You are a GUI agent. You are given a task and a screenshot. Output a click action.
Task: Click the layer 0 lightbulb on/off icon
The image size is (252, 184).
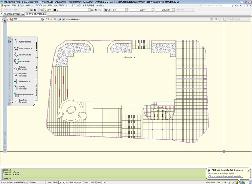[45, 10]
